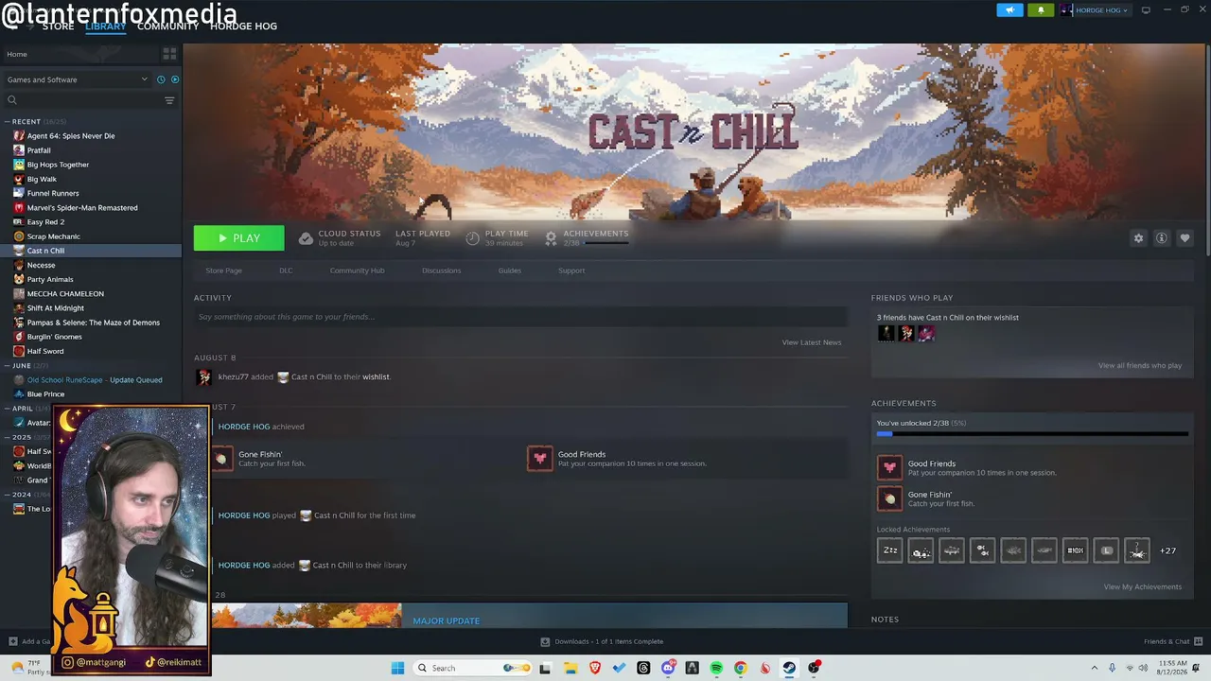Viewport: 1211px width, 681px height.
Task: Open the Store Page tab
Action: coord(224,271)
